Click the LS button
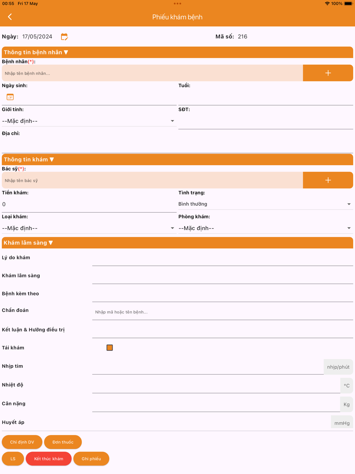This screenshot has width=355, height=474. pyautogui.click(x=13, y=459)
